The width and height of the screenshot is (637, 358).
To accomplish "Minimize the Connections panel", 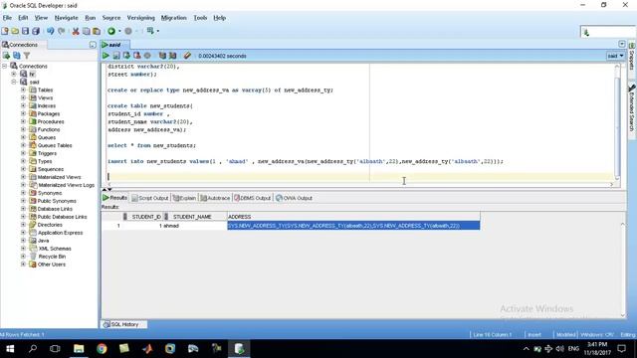I will 93,45.
